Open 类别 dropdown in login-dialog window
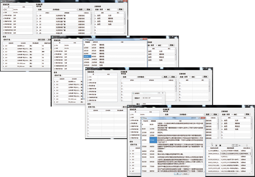Screen dimensions: 255x177 click(x=187, y=77)
